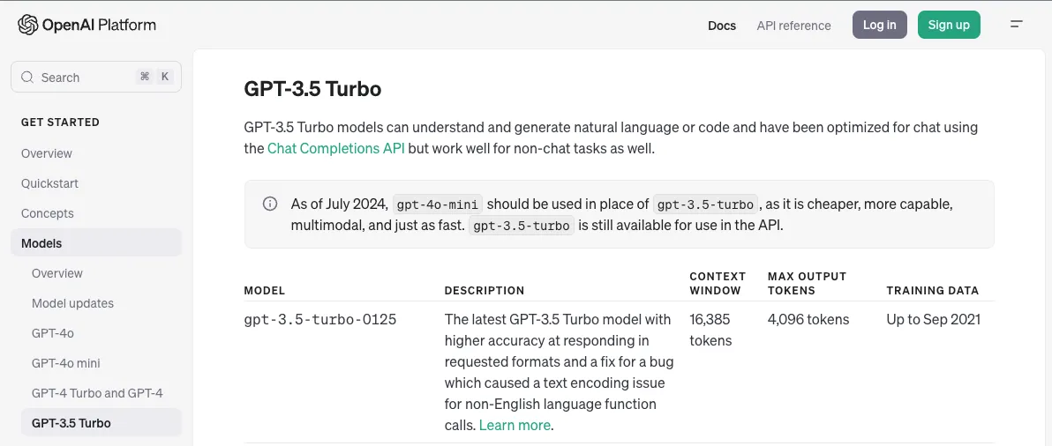Click the search magnifier icon
The height and width of the screenshot is (446, 1052).
pos(27,77)
